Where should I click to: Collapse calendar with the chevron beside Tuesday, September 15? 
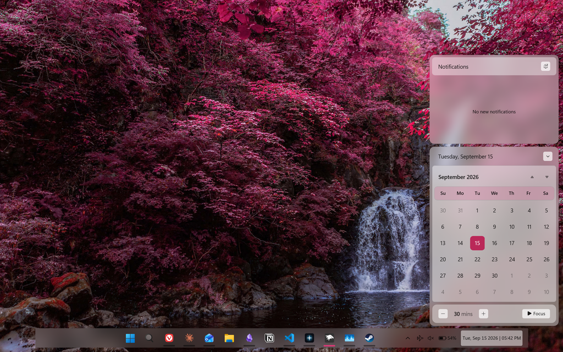point(548,156)
